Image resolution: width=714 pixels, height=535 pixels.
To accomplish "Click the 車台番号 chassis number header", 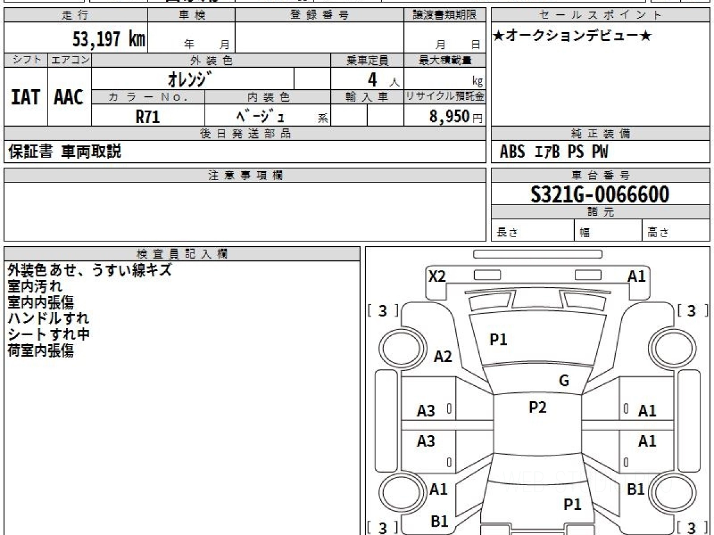I will pos(600,175).
